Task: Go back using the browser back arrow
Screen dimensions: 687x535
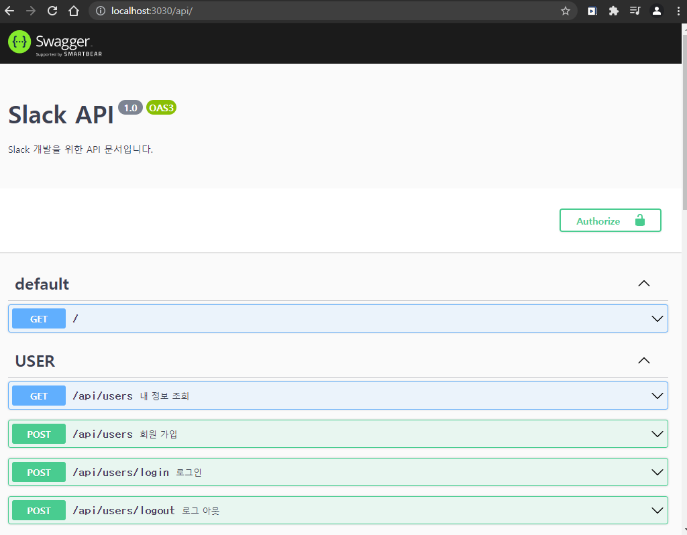Action: coord(9,11)
